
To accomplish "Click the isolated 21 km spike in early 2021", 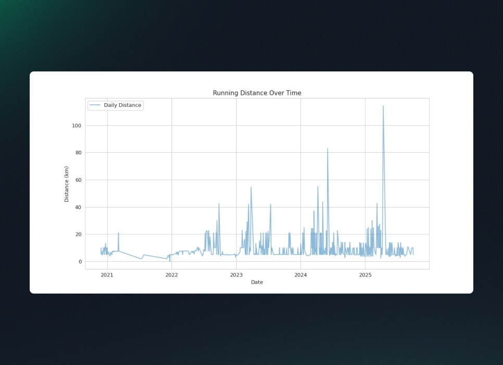I will [x=118, y=233].
